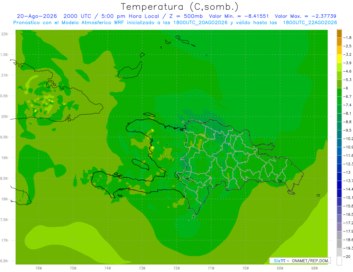Click the 68W longitude label
This screenshot has height=272, width=353.
tap(314, 268)
